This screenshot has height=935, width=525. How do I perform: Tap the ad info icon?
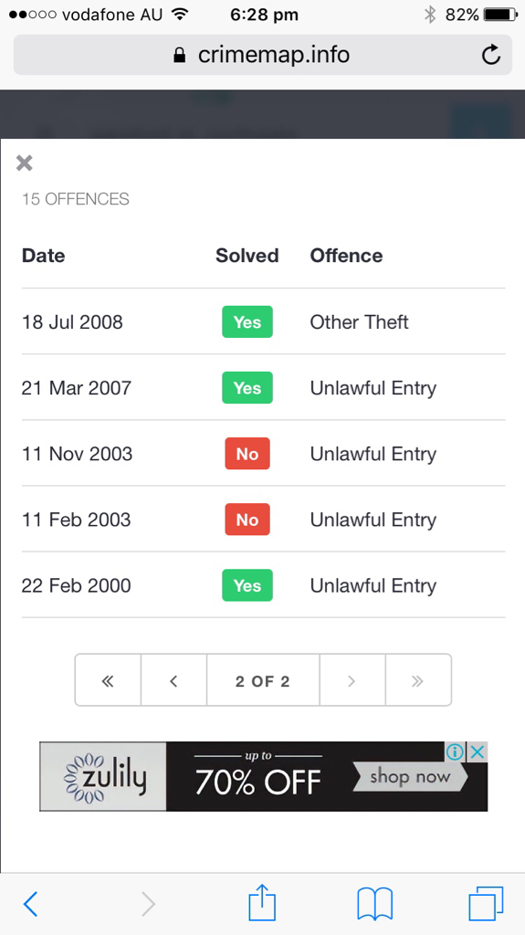coord(456,752)
